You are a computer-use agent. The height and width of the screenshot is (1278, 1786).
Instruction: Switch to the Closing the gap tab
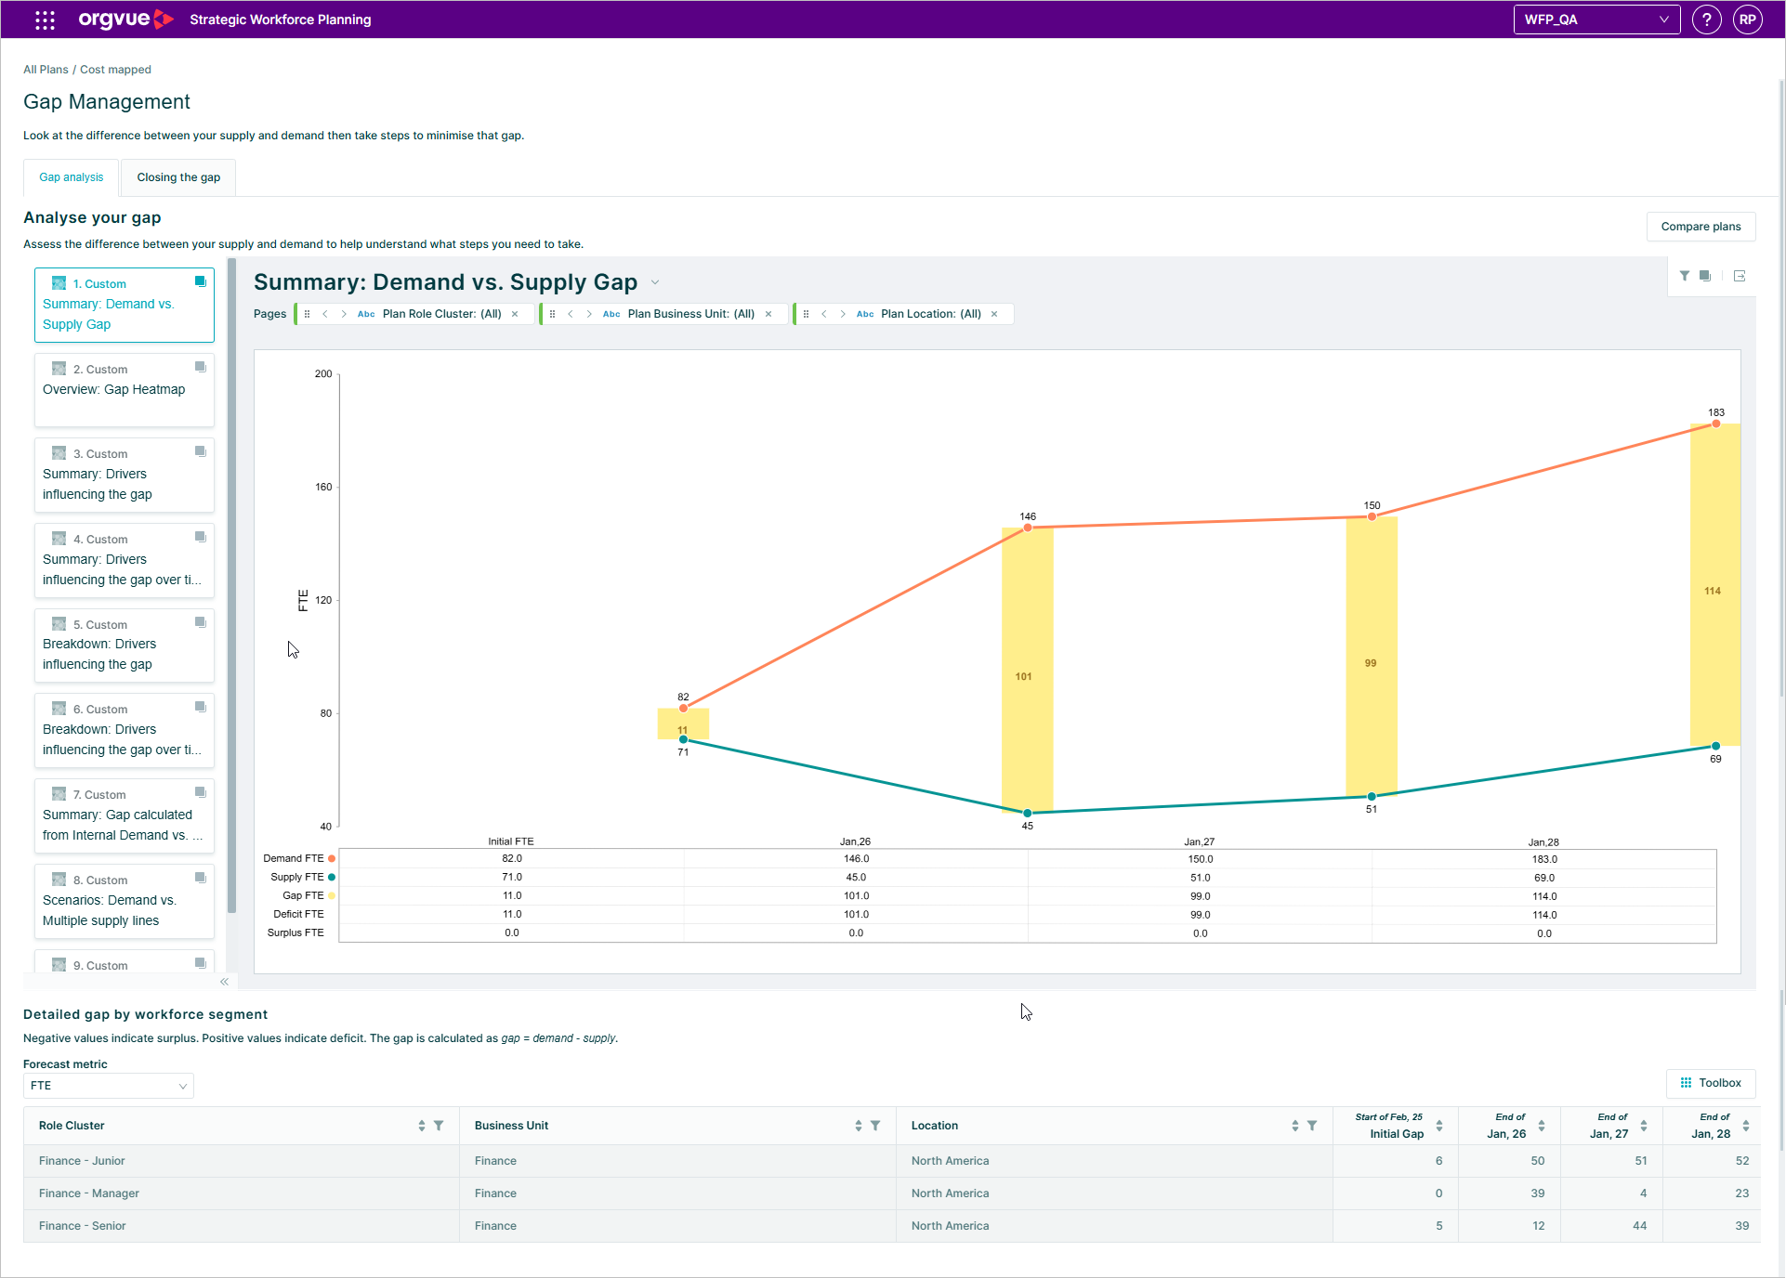178,177
